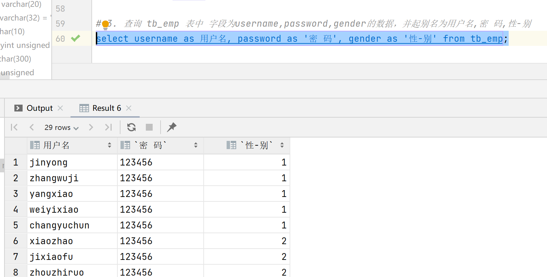This screenshot has height=277, width=547.
Task: Sort by the 密 码 column arrows
Action: (196, 145)
